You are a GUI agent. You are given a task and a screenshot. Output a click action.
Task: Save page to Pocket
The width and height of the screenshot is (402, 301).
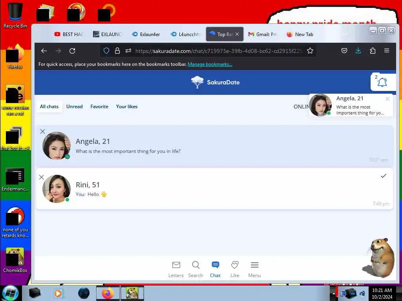(x=344, y=51)
